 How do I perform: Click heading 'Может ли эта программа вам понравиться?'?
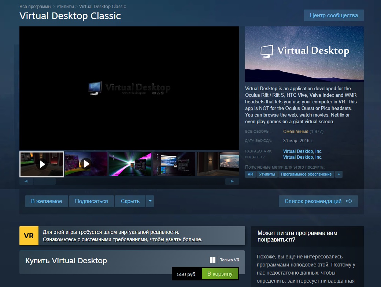297,236
